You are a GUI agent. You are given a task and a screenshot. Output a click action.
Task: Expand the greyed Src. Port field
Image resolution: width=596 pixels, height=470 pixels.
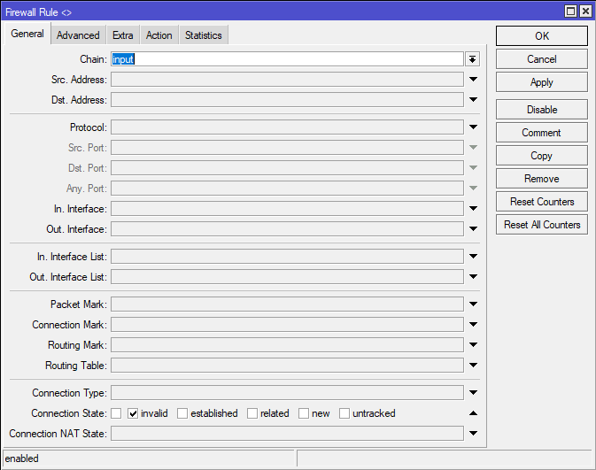pyautogui.click(x=473, y=148)
